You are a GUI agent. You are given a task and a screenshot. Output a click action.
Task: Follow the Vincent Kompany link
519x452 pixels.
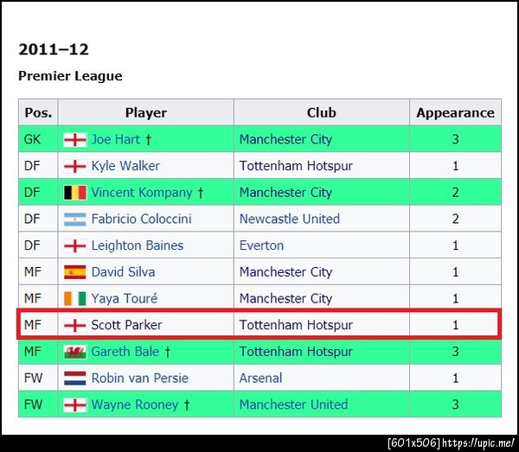(142, 193)
